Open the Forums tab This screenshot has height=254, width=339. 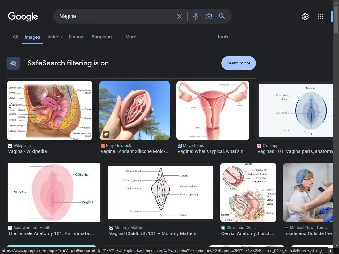pyautogui.click(x=76, y=37)
